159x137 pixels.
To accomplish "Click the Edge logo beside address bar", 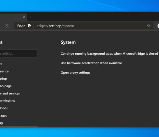I will (29, 26).
